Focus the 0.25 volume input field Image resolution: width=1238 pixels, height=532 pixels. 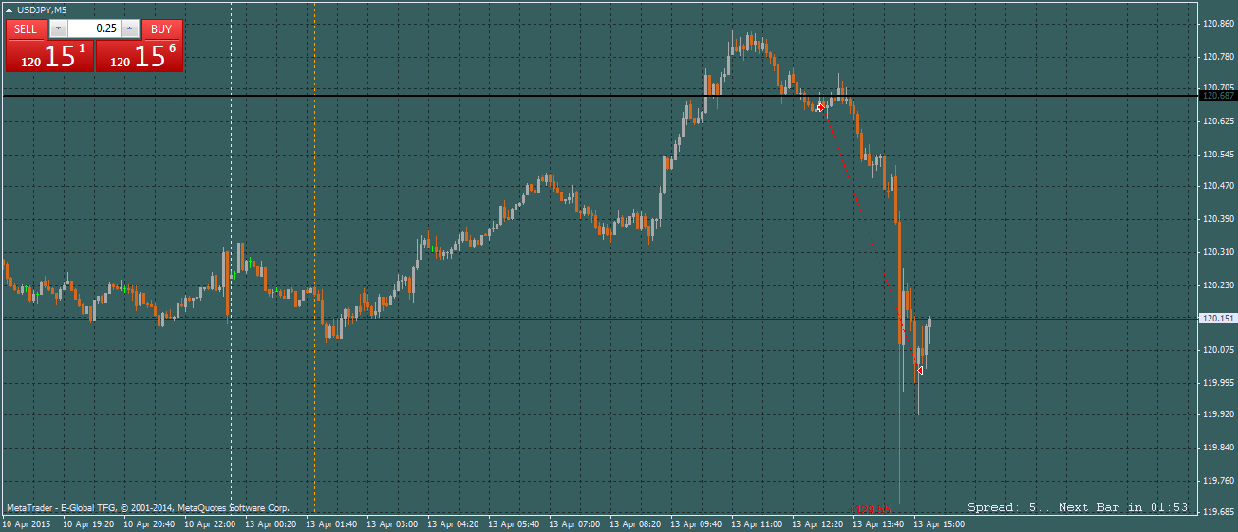click(x=94, y=28)
